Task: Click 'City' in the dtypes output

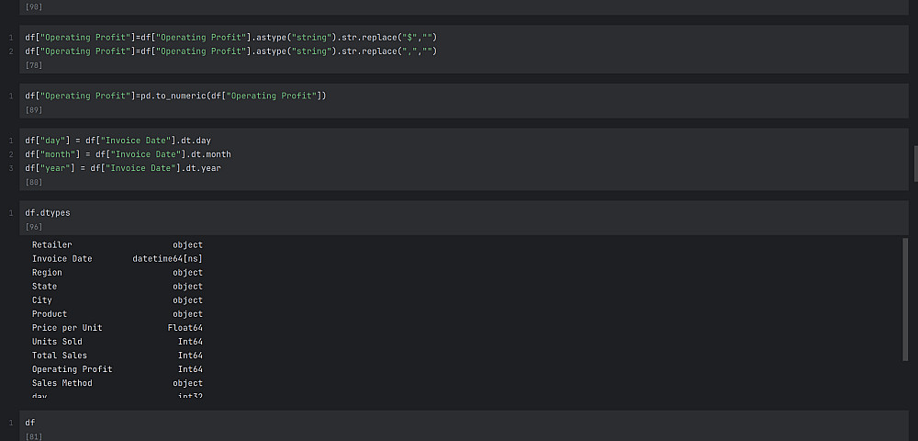Action: [42, 300]
